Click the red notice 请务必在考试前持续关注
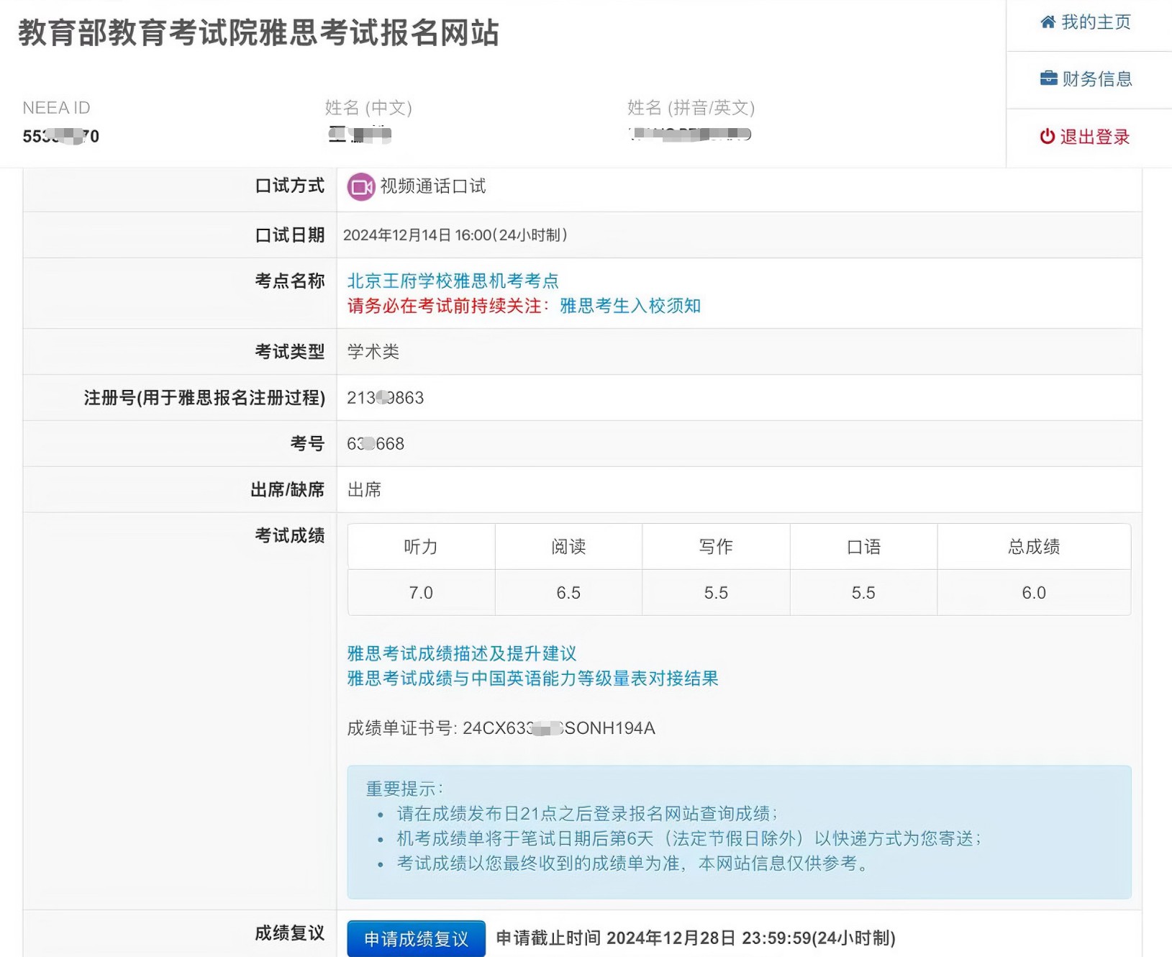 (448, 306)
